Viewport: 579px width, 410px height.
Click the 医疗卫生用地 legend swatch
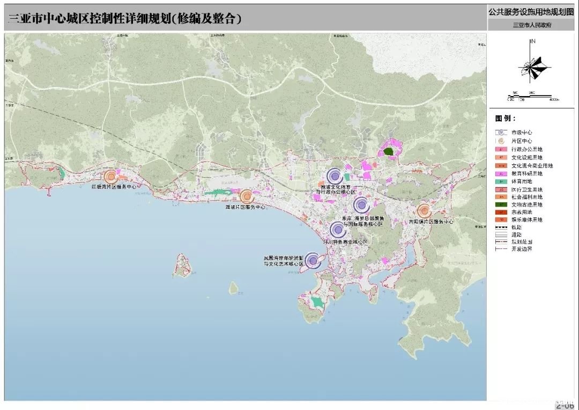coord(501,189)
